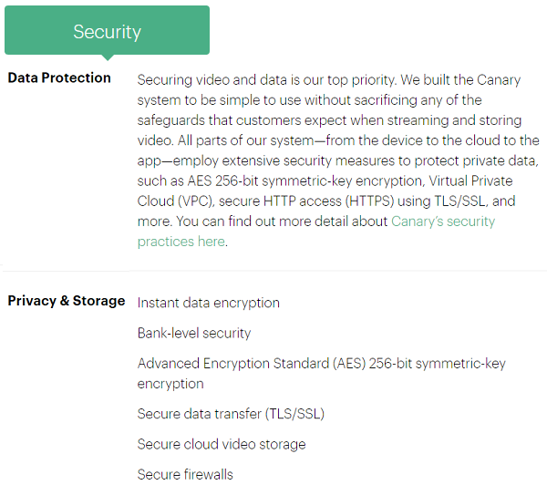Screen dimensions: 547x485
Task: Click the divider line between sections
Action: click(x=274, y=271)
